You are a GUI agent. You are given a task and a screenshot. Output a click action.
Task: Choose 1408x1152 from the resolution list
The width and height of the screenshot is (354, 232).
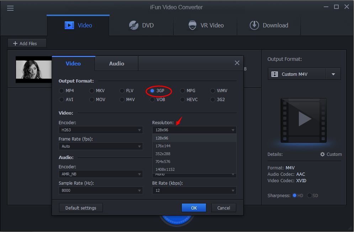194,169
